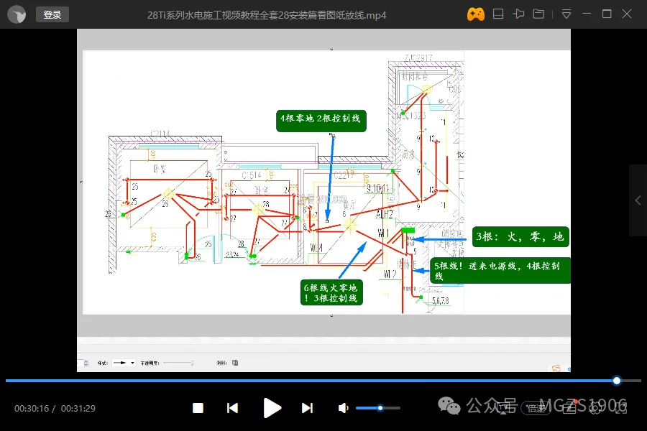This screenshot has width=647, height=431.
Task: Click the player logo icon
Action: pyautogui.click(x=17, y=15)
